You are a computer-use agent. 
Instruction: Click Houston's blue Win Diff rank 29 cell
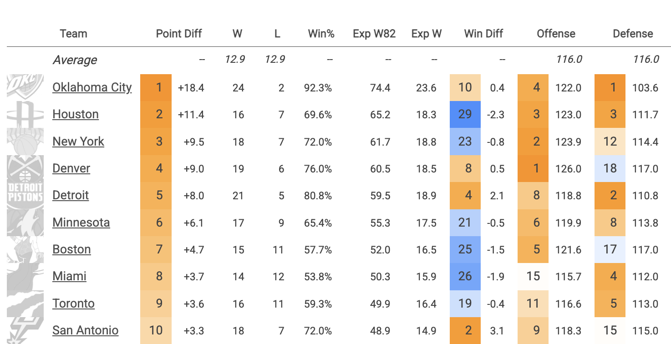tap(465, 114)
